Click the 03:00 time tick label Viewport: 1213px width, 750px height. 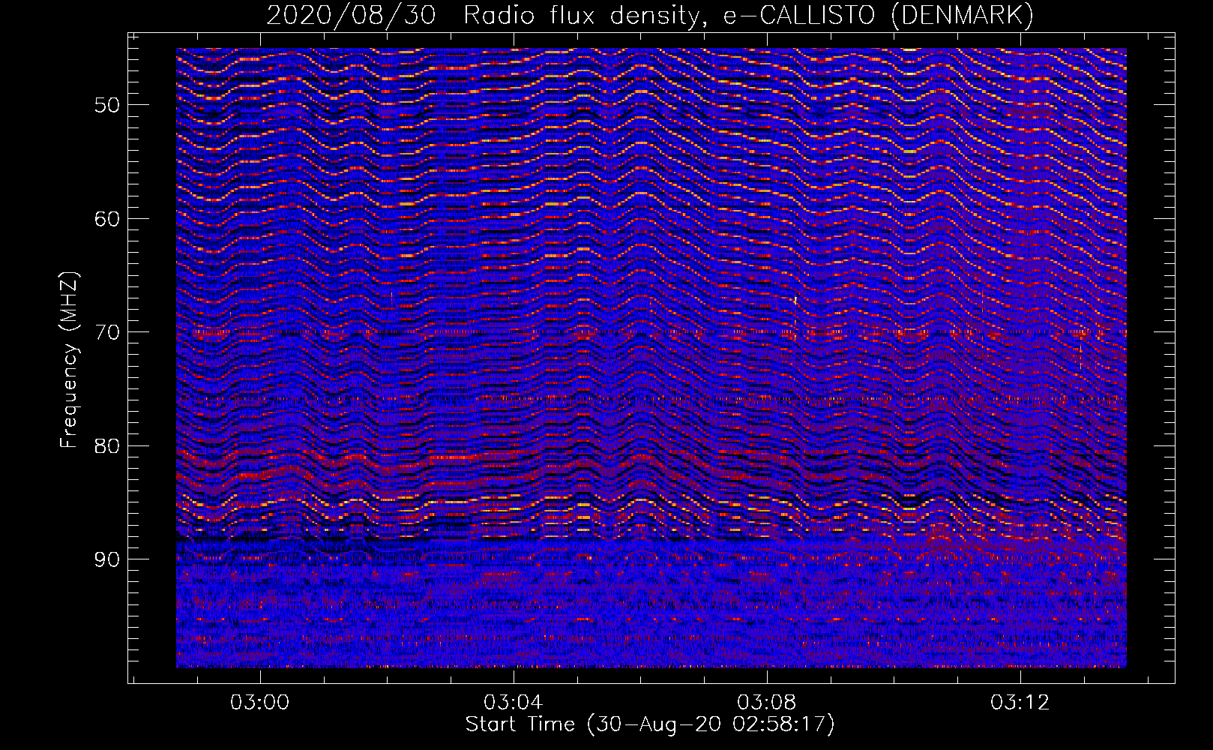click(260, 703)
